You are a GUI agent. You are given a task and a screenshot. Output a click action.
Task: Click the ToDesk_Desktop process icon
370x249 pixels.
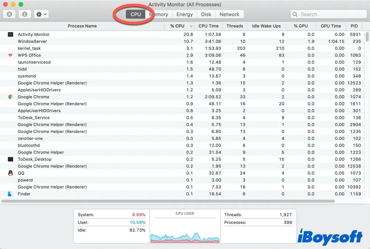pos(10,159)
